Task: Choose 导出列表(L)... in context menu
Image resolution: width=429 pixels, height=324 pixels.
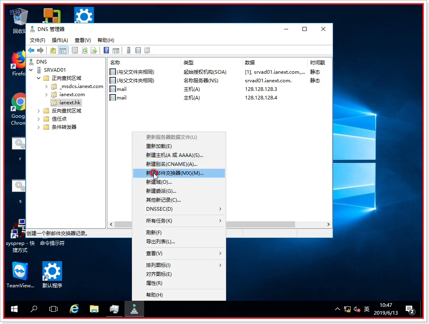Action: point(179,242)
